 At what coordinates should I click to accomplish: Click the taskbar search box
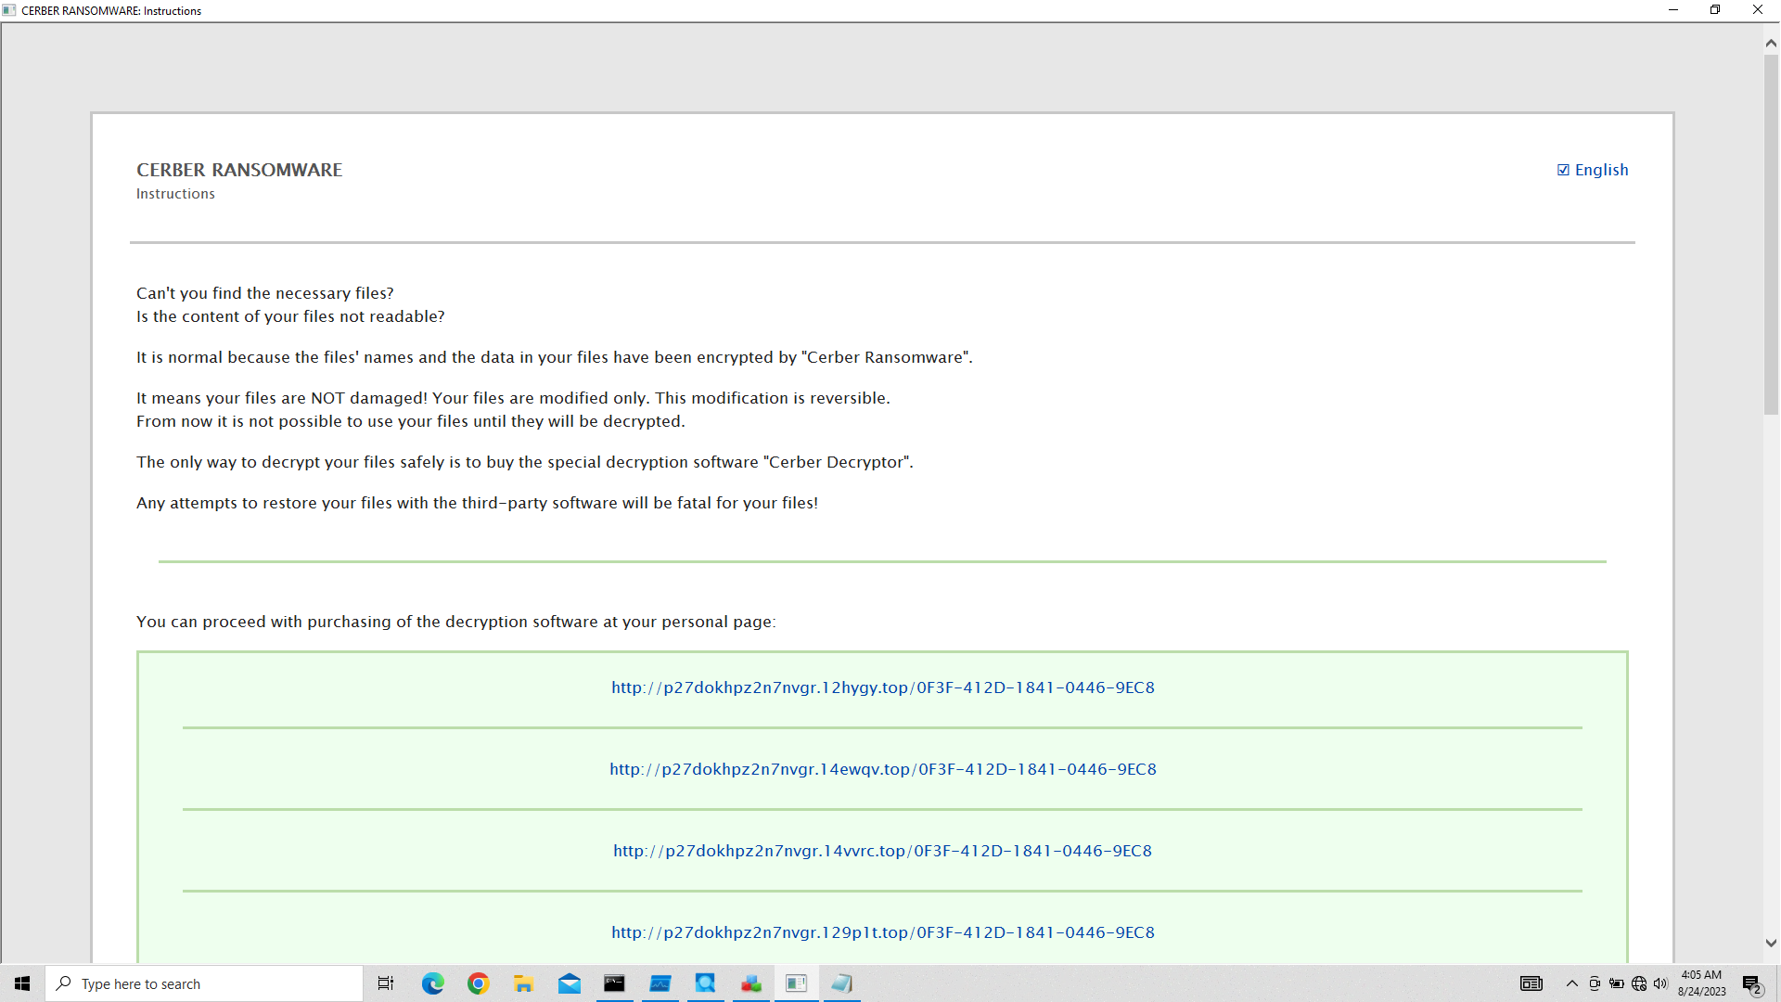204,983
